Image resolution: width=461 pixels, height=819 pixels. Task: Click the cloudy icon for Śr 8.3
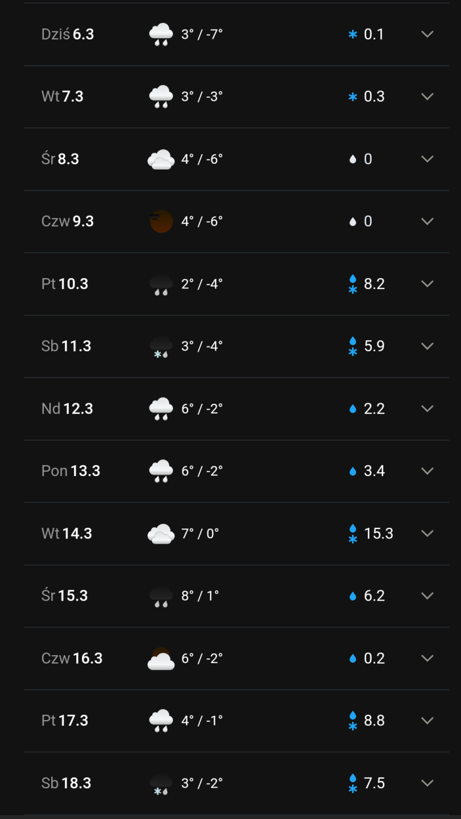(x=161, y=159)
